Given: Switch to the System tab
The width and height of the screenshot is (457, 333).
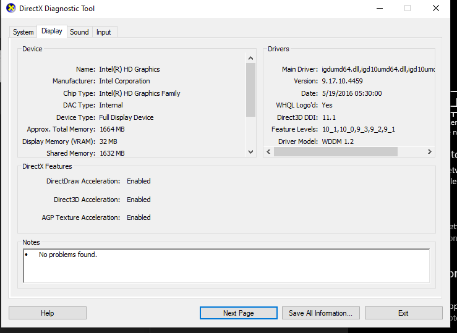Looking at the screenshot, I should tap(23, 32).
